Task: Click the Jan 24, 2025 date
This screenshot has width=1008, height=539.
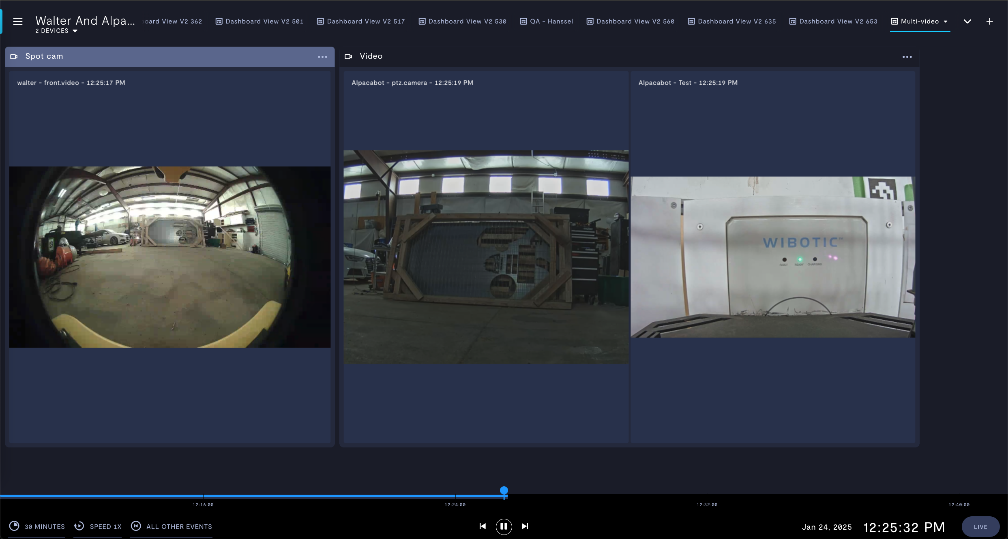Action: tap(827, 527)
